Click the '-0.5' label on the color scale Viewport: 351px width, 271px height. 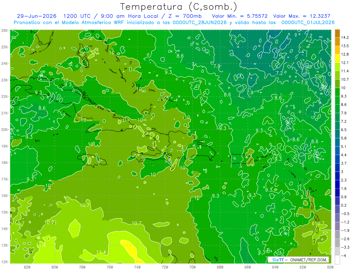345,213
